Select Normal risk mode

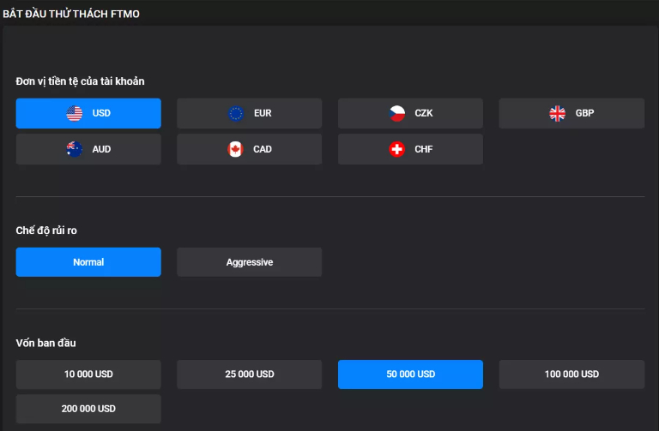(x=88, y=262)
